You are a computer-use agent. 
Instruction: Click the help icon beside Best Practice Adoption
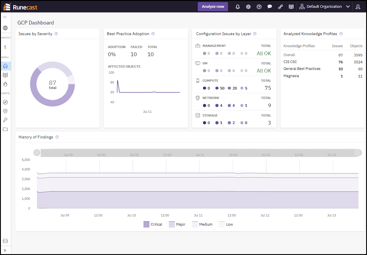pyautogui.click(x=153, y=34)
